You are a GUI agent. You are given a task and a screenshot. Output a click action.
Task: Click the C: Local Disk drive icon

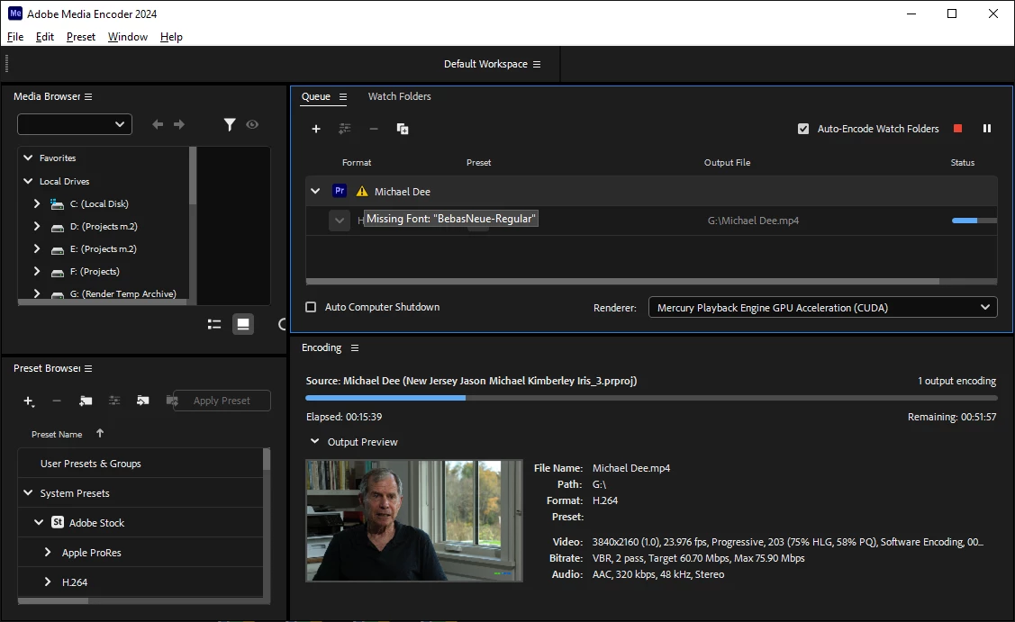coord(57,203)
